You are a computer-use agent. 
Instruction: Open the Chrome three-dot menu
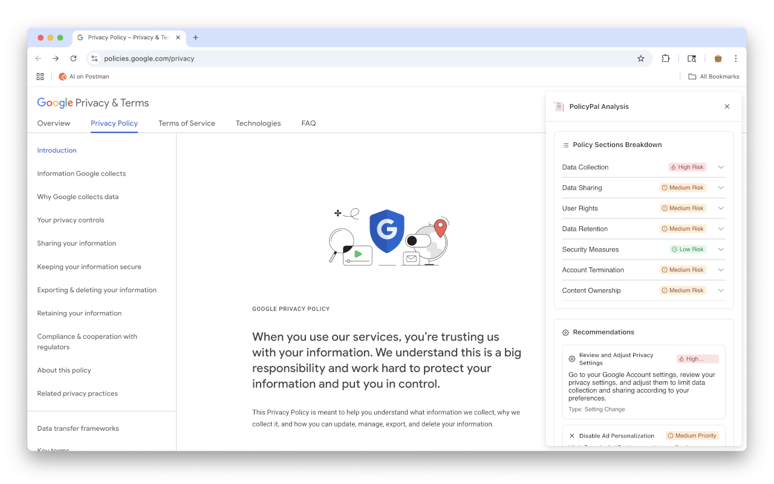pos(736,59)
